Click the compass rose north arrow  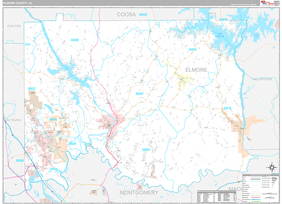272,167
